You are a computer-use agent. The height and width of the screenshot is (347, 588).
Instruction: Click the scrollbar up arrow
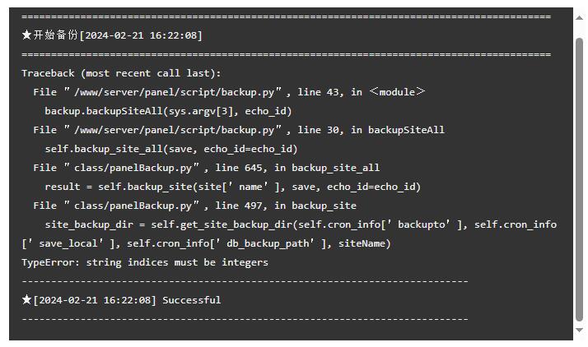point(580,17)
